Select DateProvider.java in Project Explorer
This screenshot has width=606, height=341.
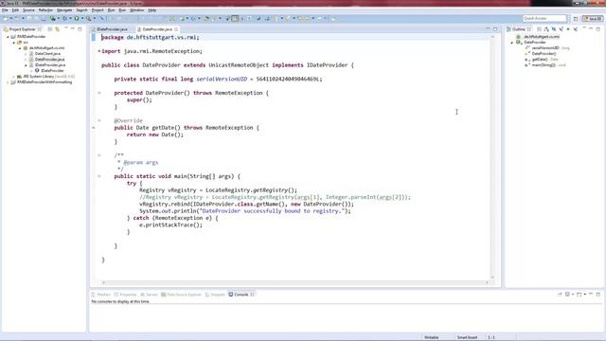click(49, 60)
